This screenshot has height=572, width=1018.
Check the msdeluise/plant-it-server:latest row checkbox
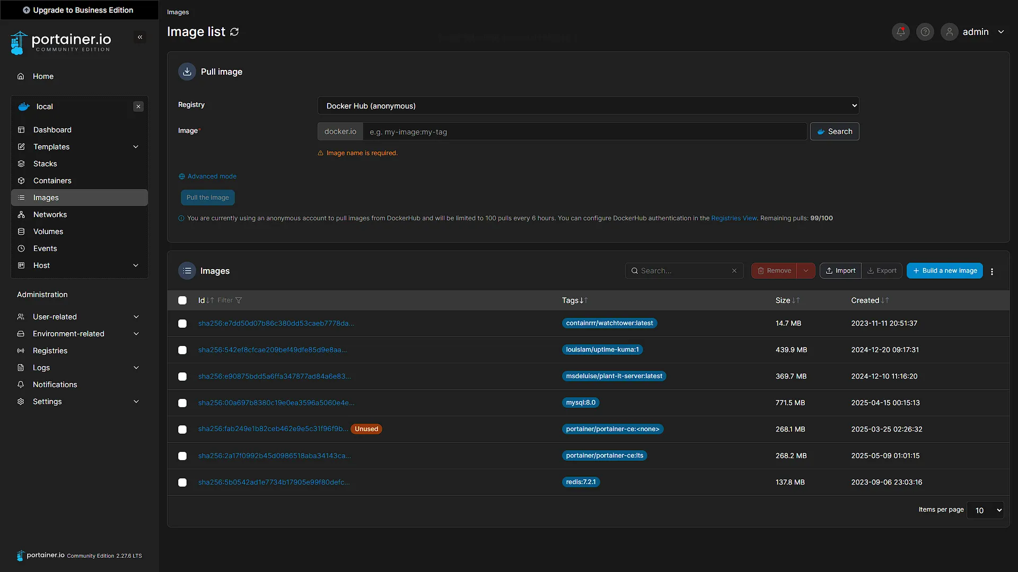[182, 377]
